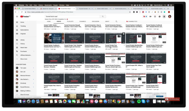Viewport: 189px width, 111px height.
Task: Open the Russell Brunson subscription
Action: pos(25,87)
